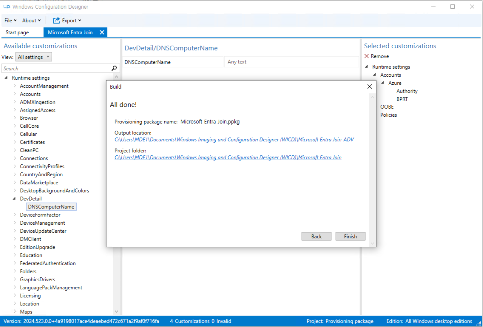Click the tree scrollbar up arrow

[116, 76]
